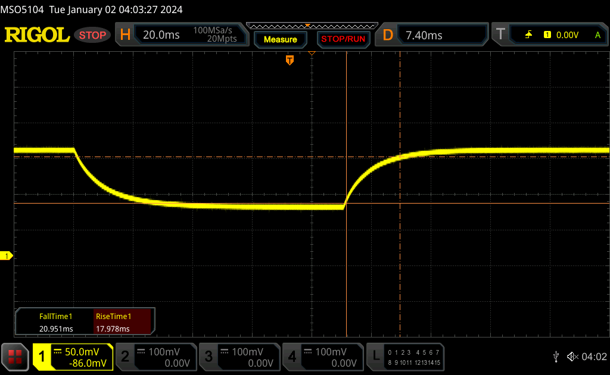Click the trigger level 0.00V value
This screenshot has height=375, width=610.
click(x=567, y=35)
